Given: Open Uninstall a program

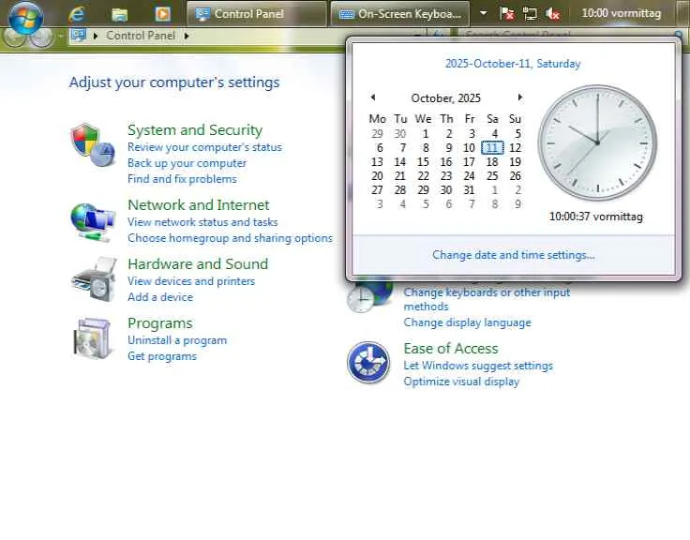Looking at the screenshot, I should click(x=177, y=340).
